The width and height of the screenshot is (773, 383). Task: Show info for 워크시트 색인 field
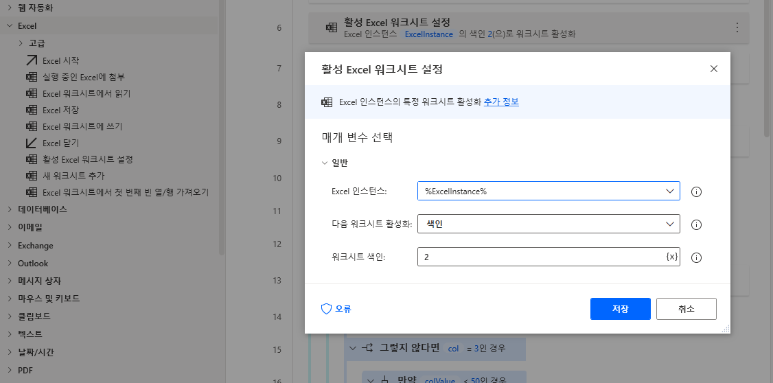696,257
